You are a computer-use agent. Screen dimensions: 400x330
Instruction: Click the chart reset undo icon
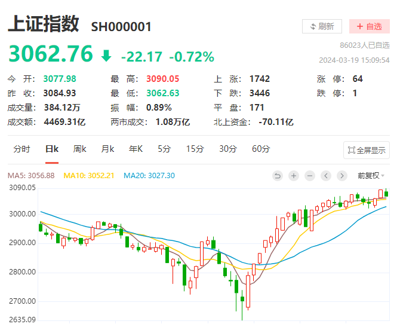pyautogui.click(x=278, y=176)
